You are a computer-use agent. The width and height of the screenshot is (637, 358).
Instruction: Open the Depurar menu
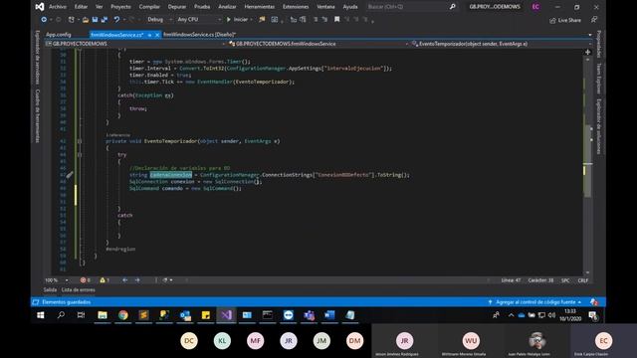pos(177,7)
